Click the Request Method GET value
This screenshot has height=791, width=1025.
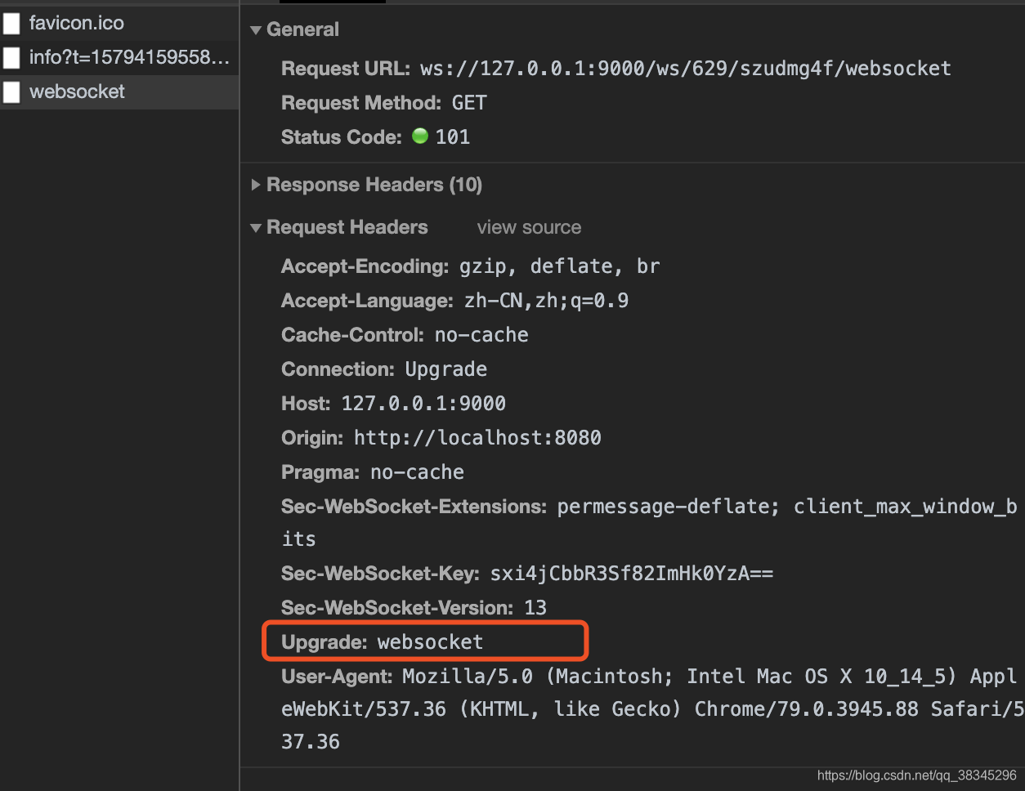point(469,103)
